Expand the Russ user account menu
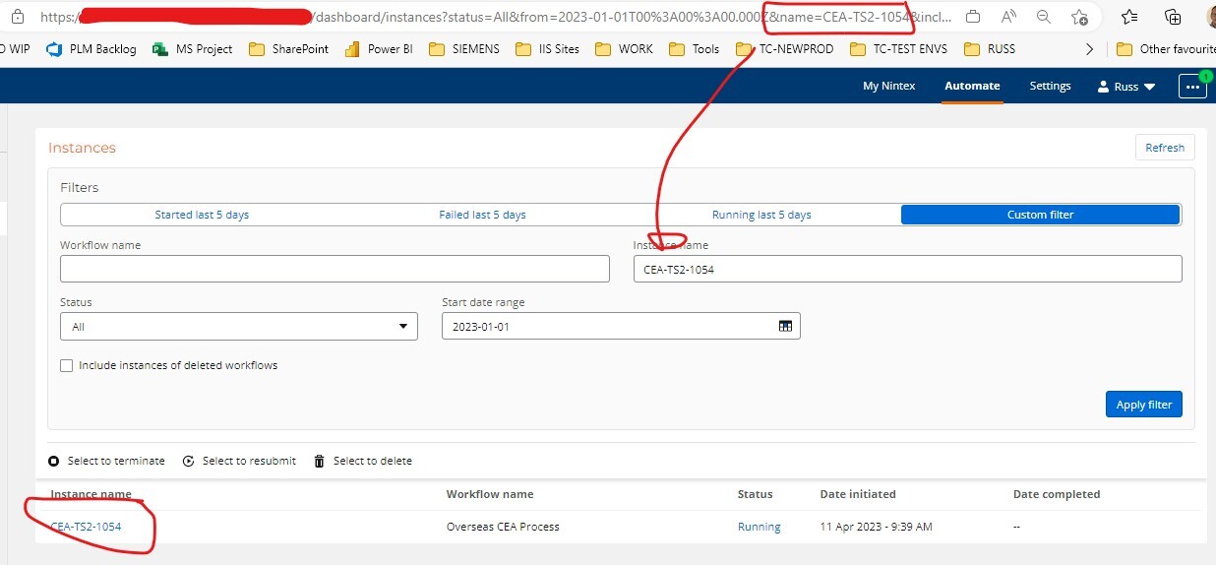 (x=1126, y=87)
